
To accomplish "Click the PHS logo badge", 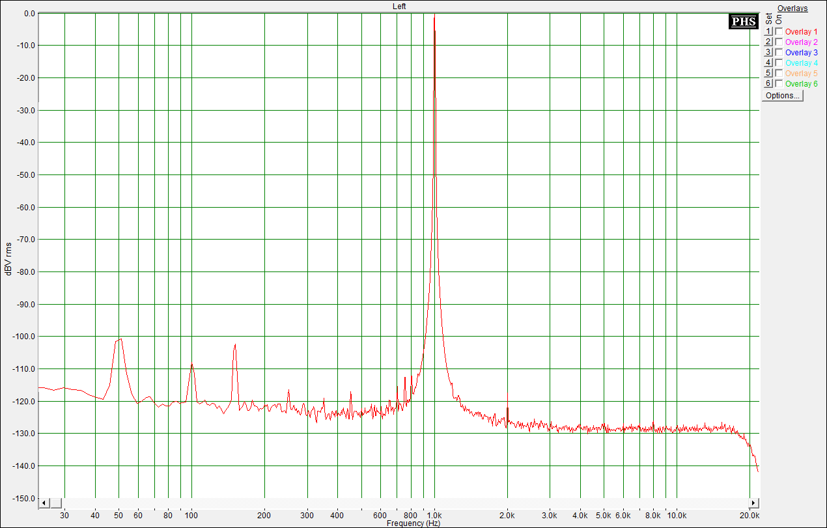I will [x=743, y=21].
